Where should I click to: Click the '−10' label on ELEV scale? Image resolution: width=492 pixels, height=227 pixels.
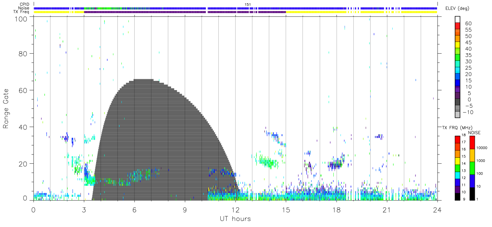click(468, 112)
